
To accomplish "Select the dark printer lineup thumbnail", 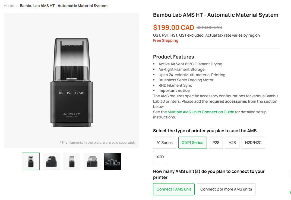I will [x=112, y=161].
